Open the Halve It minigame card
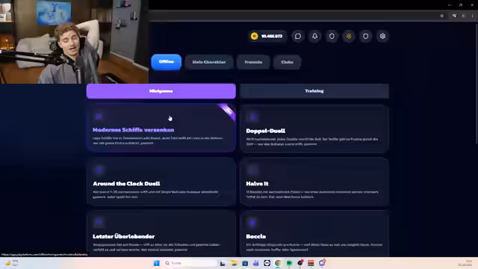Image resolution: width=478 pixels, height=269 pixels. 314,182
